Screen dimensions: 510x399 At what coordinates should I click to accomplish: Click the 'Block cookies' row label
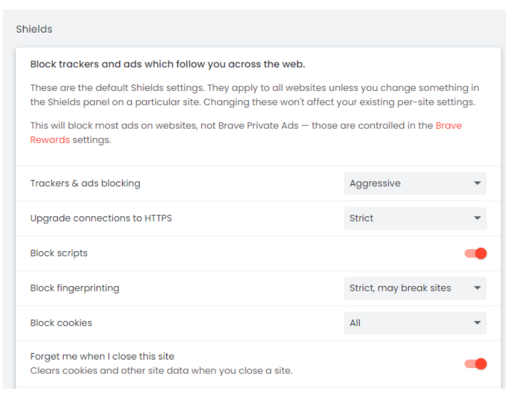(x=61, y=323)
